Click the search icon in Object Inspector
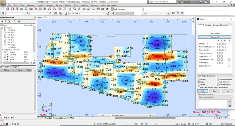Viewport: 235px width, 126px height. coord(15,21)
